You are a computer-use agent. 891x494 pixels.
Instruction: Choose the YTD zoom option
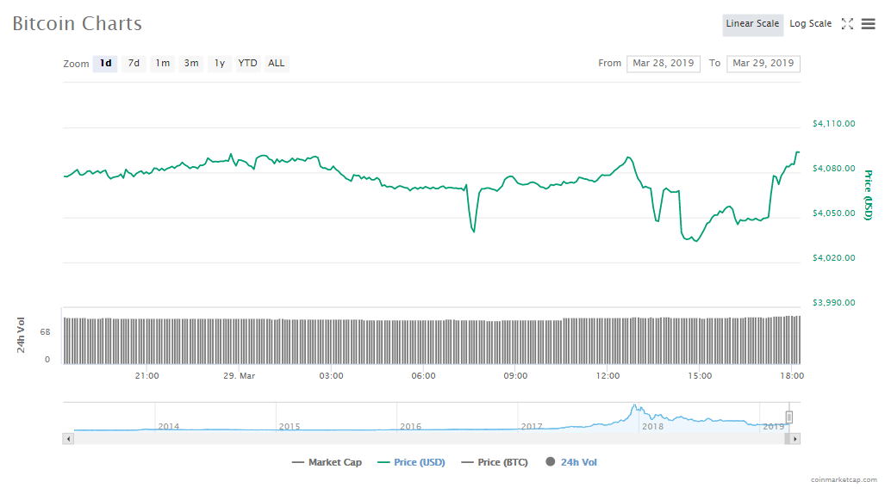[x=247, y=63]
